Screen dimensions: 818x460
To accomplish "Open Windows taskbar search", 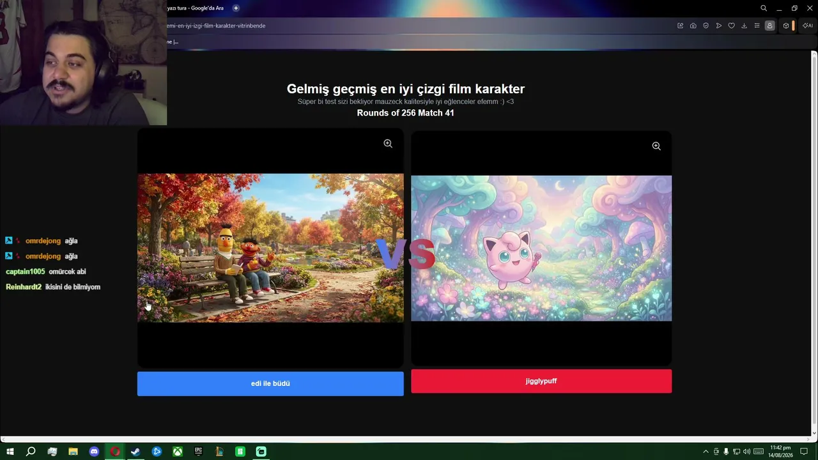I will click(31, 452).
